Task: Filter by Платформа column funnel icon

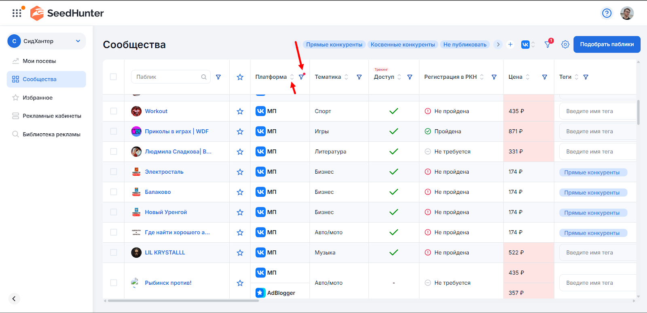Action: pyautogui.click(x=301, y=77)
